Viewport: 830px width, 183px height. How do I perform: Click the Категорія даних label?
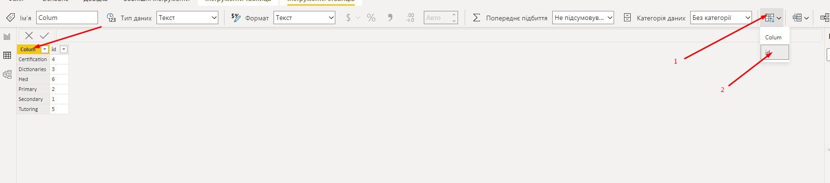point(661,18)
